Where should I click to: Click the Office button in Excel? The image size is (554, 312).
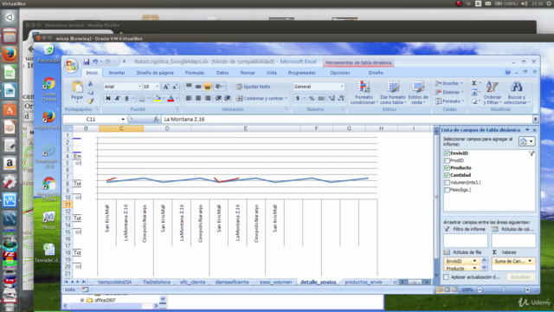(71, 66)
